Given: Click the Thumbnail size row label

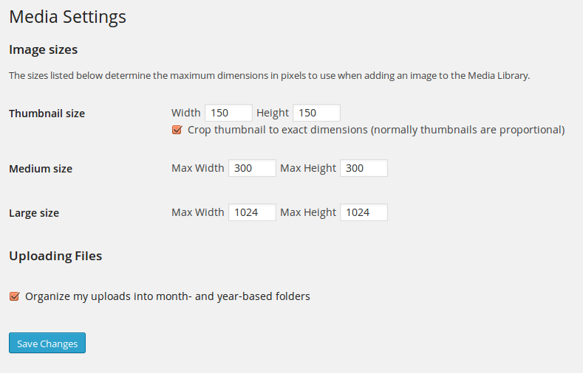Looking at the screenshot, I should click(x=47, y=114).
